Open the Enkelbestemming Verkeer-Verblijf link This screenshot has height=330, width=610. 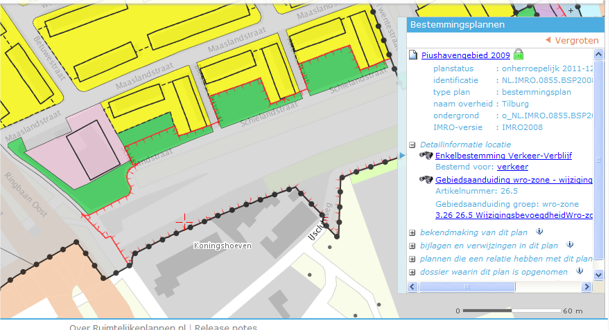click(503, 156)
